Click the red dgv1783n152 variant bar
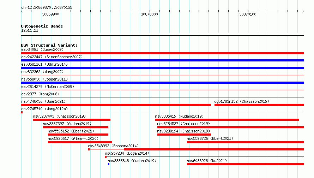 [259, 105]
